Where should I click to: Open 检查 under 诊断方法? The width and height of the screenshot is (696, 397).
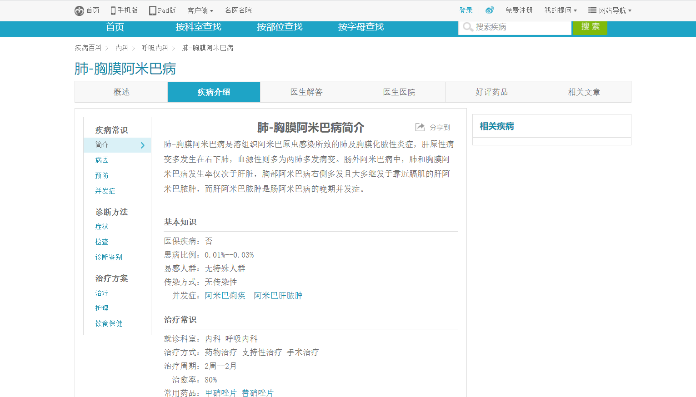(x=102, y=242)
